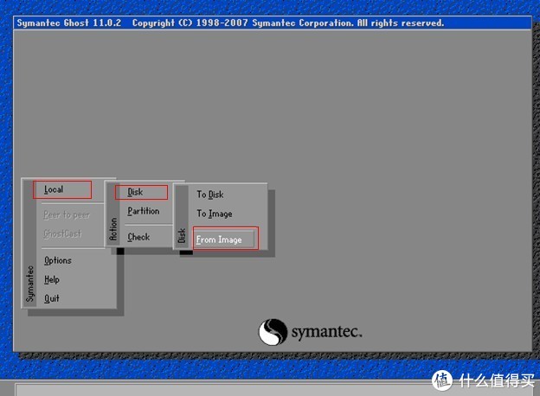This screenshot has height=396, width=540.
Task: Open the Local menu item
Action: (x=54, y=189)
